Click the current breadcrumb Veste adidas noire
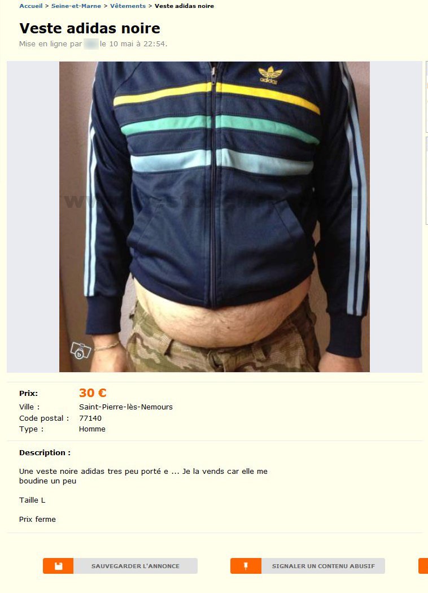The width and height of the screenshot is (428, 593). click(184, 6)
